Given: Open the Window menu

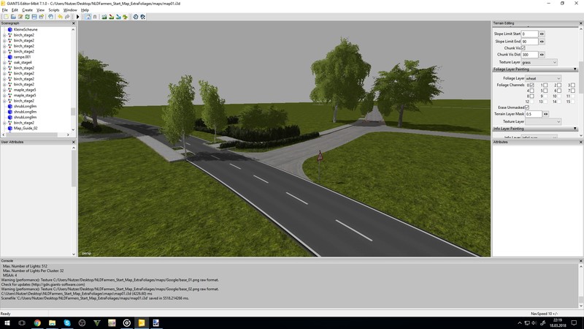Looking at the screenshot, I should (70, 10).
